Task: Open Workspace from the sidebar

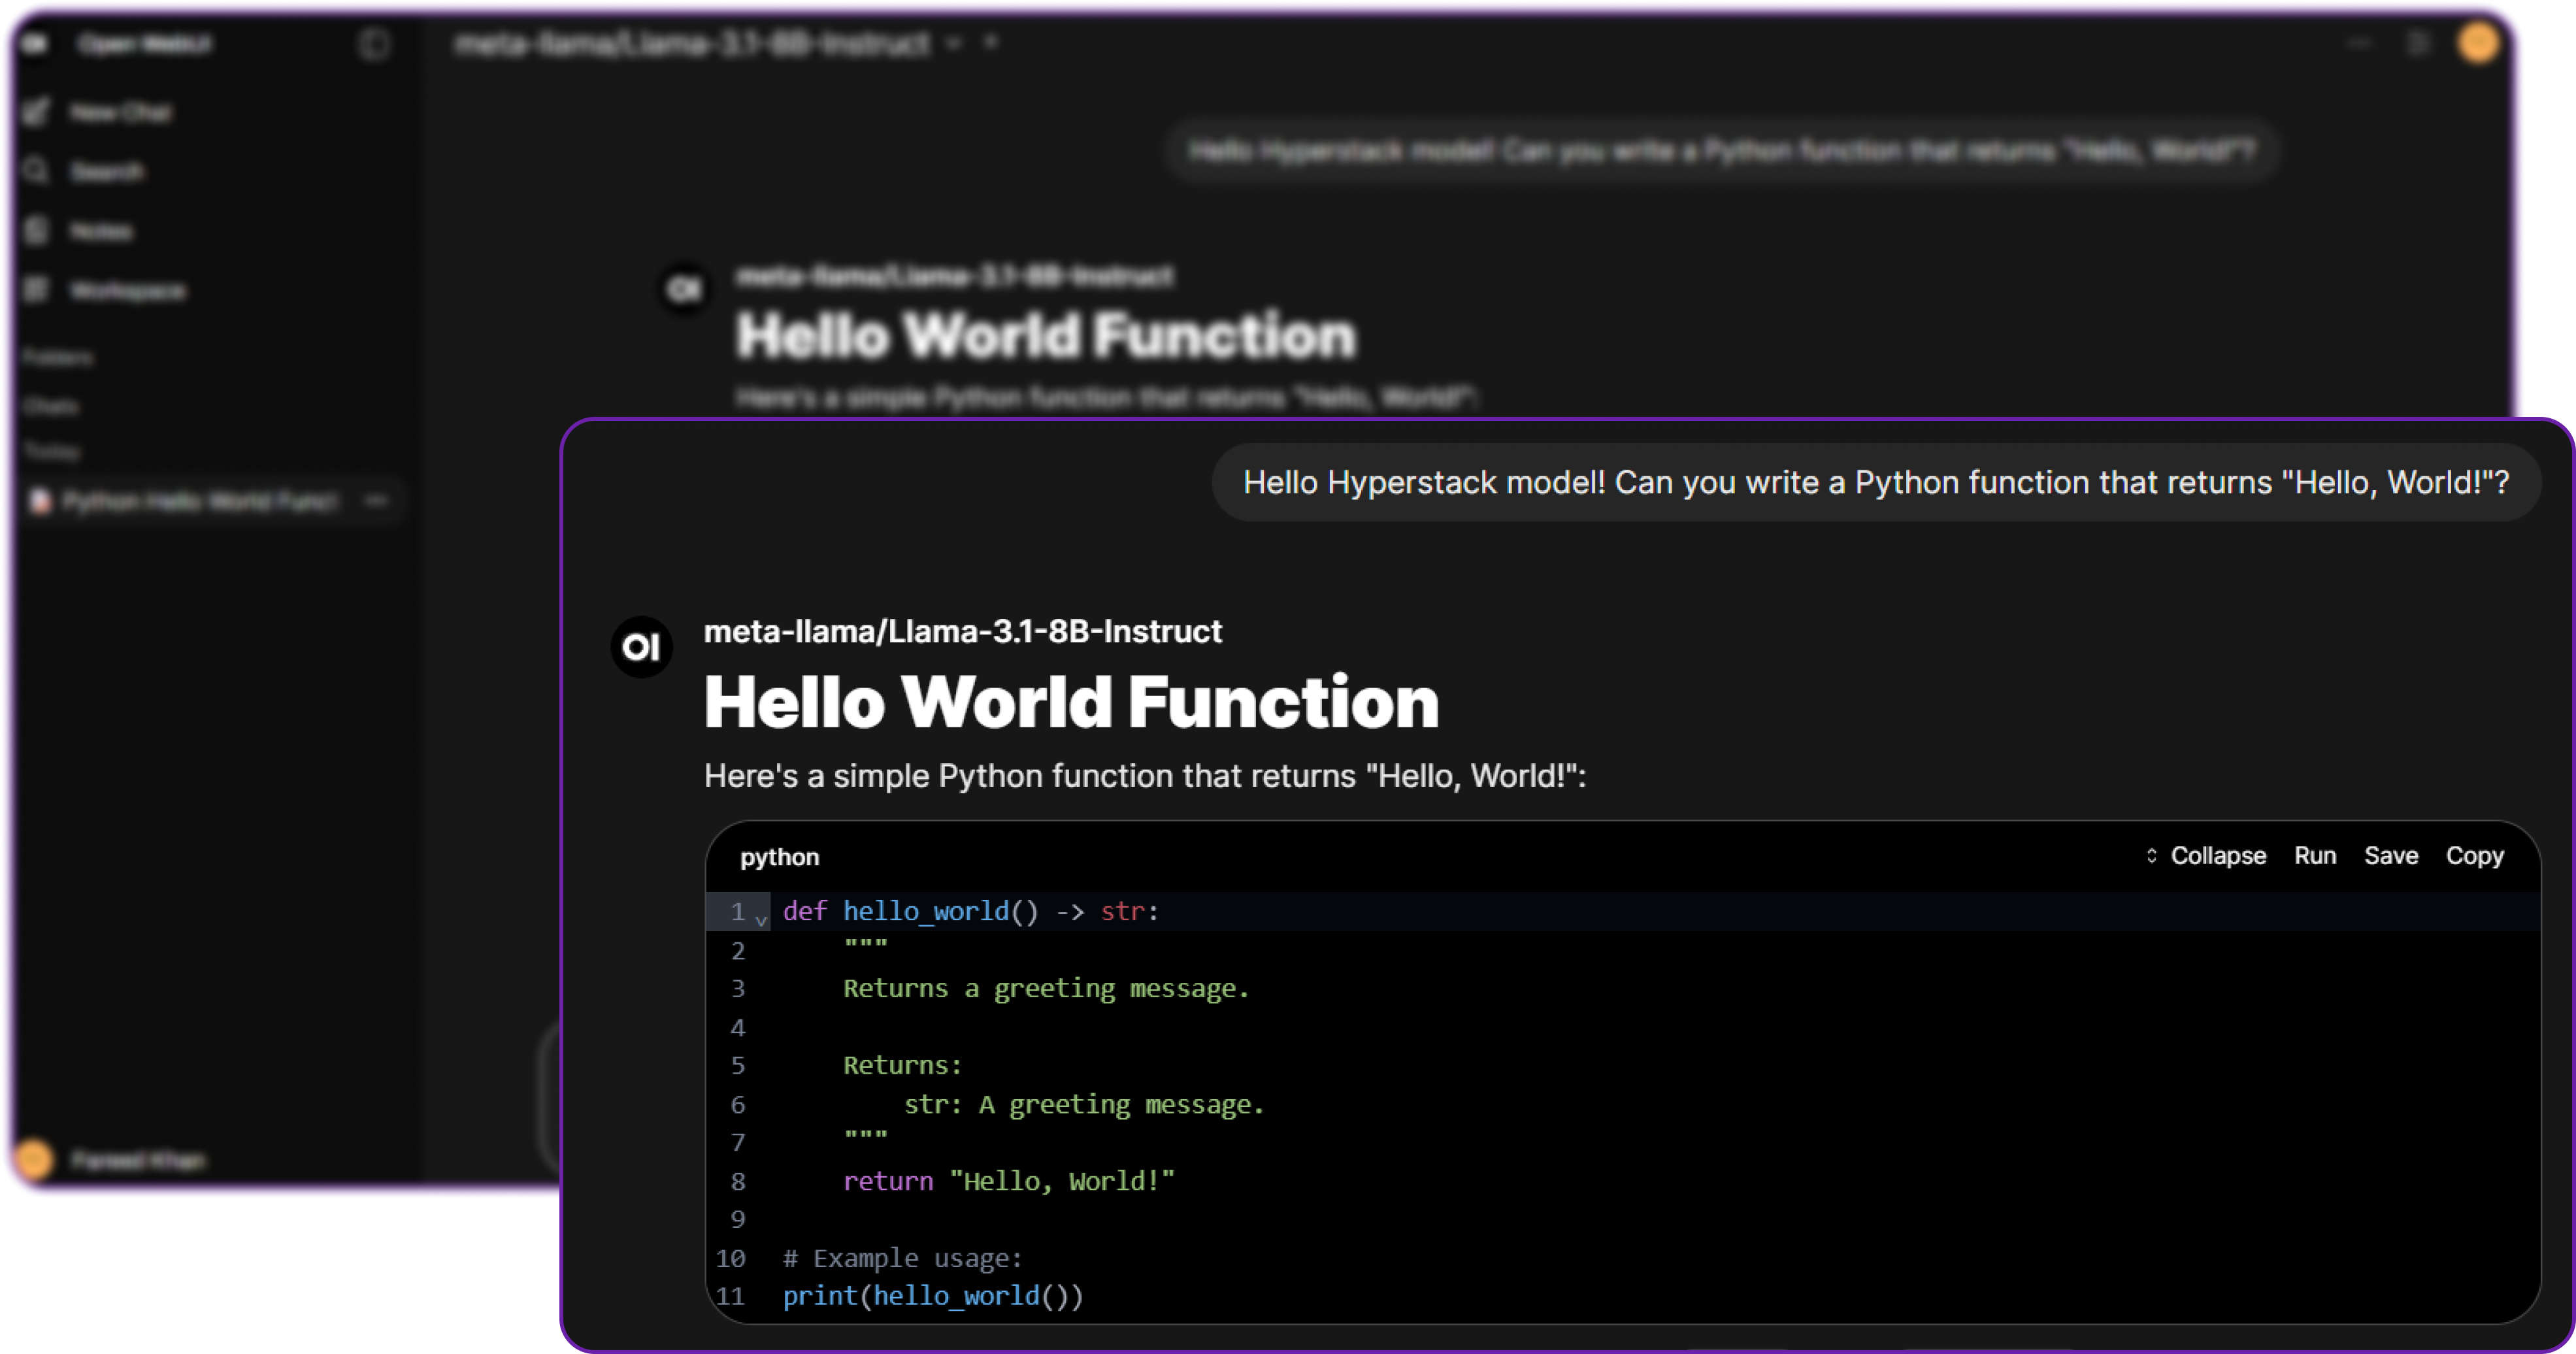Action: (127, 291)
